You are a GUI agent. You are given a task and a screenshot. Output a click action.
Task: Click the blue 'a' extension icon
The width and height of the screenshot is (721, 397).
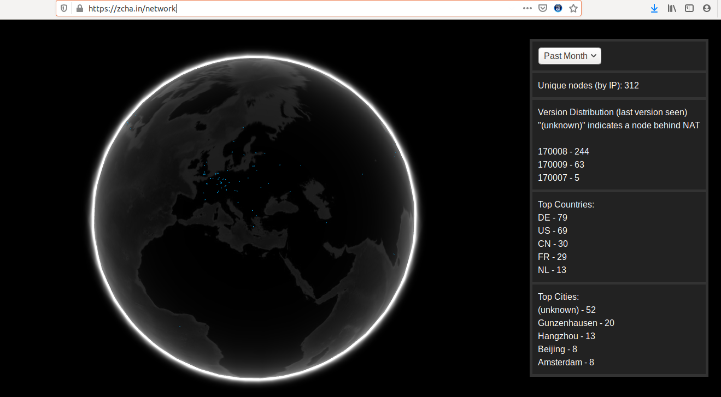click(x=558, y=8)
